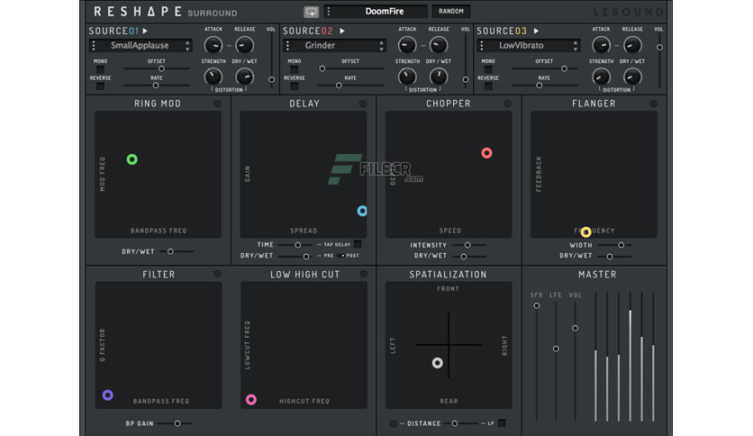This screenshot has width=753, height=436.
Task: Click the pink Low High Cut handle
Action: click(x=250, y=399)
